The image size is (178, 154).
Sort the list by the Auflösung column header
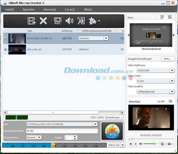67,31
